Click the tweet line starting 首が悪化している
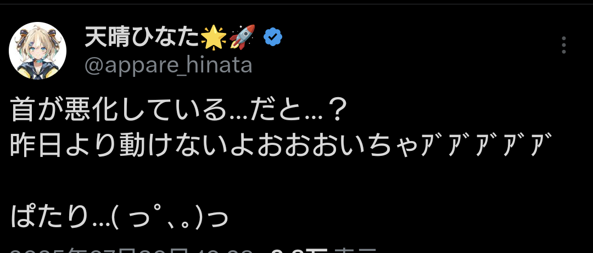The height and width of the screenshot is (253, 593). [178, 111]
